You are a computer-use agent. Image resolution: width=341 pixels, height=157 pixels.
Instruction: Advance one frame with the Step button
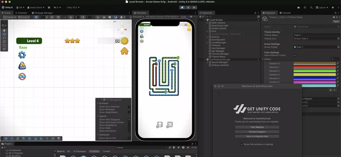[194, 8]
